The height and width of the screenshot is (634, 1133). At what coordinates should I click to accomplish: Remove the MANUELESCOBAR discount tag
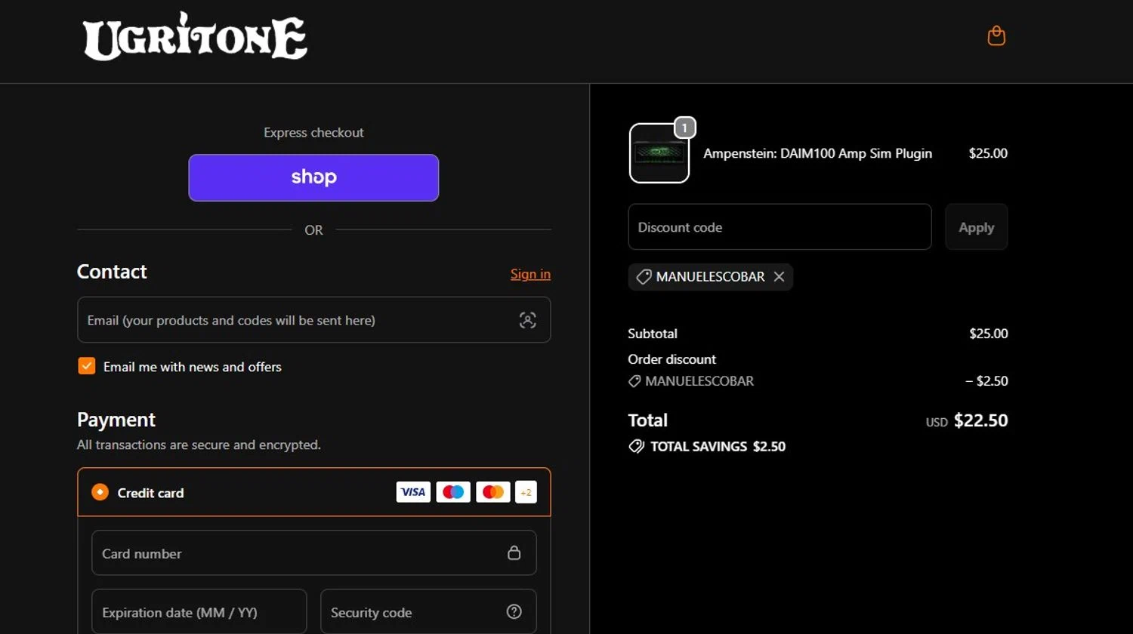(x=779, y=276)
